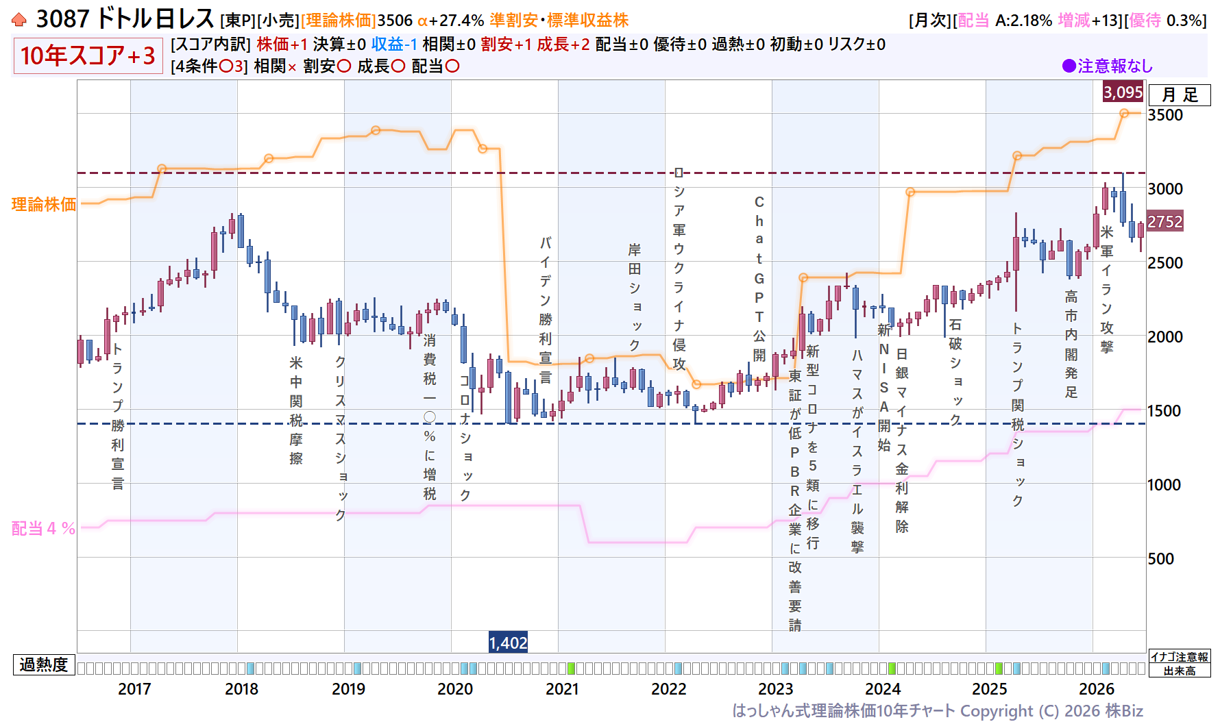The width and height of the screenshot is (1220, 722).
Task: Click the 過熱度 label box
Action: tap(44, 664)
